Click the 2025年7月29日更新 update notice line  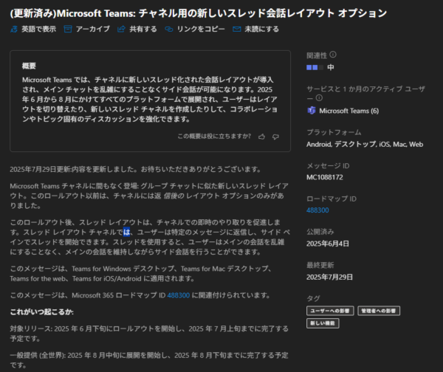coord(136,169)
